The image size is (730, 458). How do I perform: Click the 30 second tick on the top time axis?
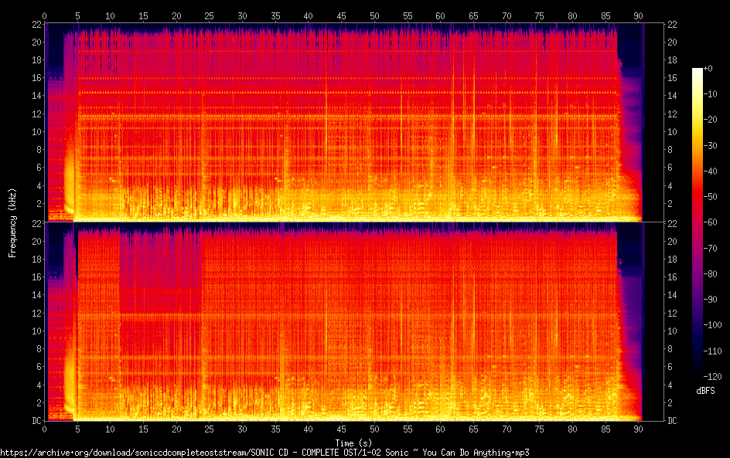pos(243,15)
